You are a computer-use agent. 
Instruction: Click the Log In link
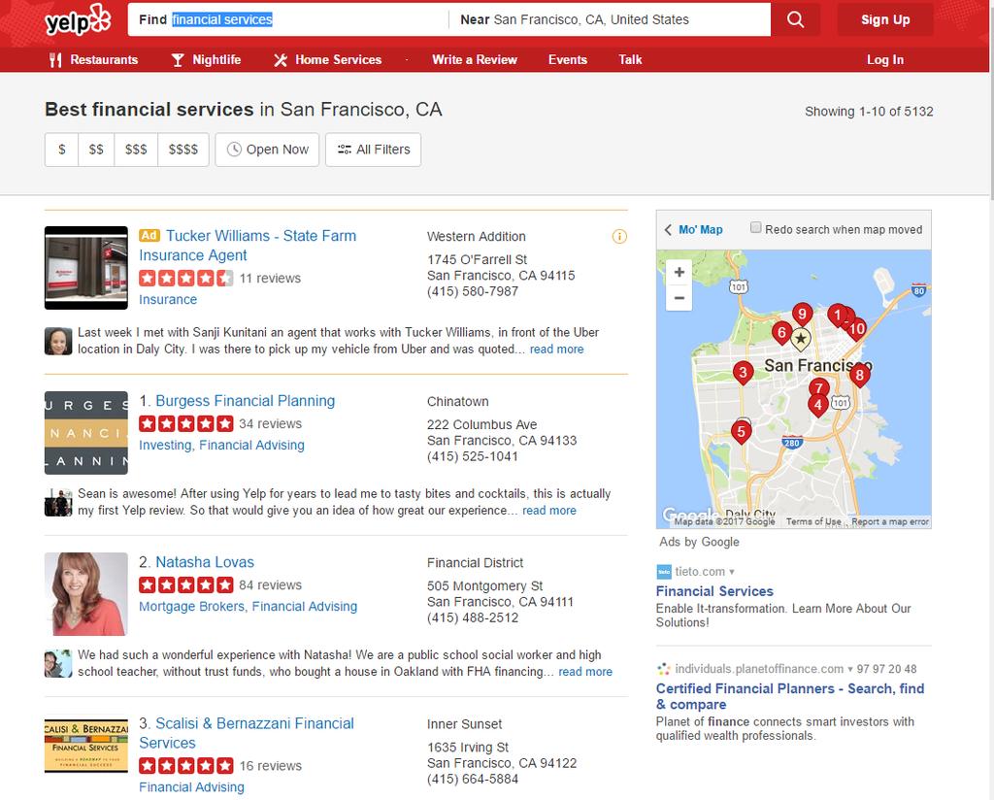[x=885, y=59]
